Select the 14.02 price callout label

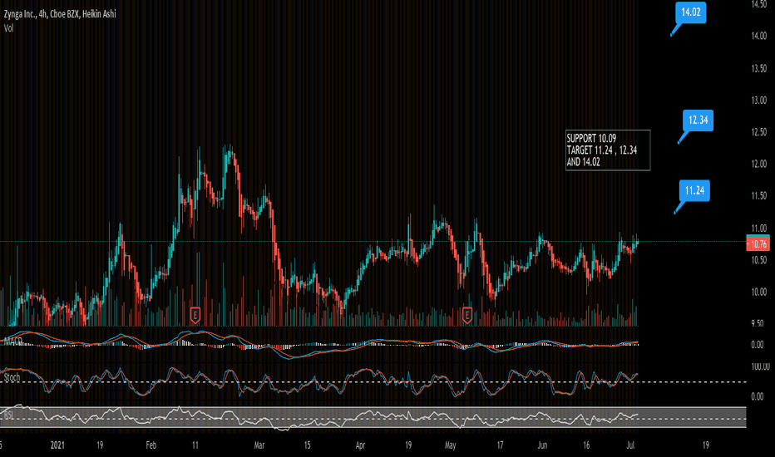pyautogui.click(x=690, y=12)
